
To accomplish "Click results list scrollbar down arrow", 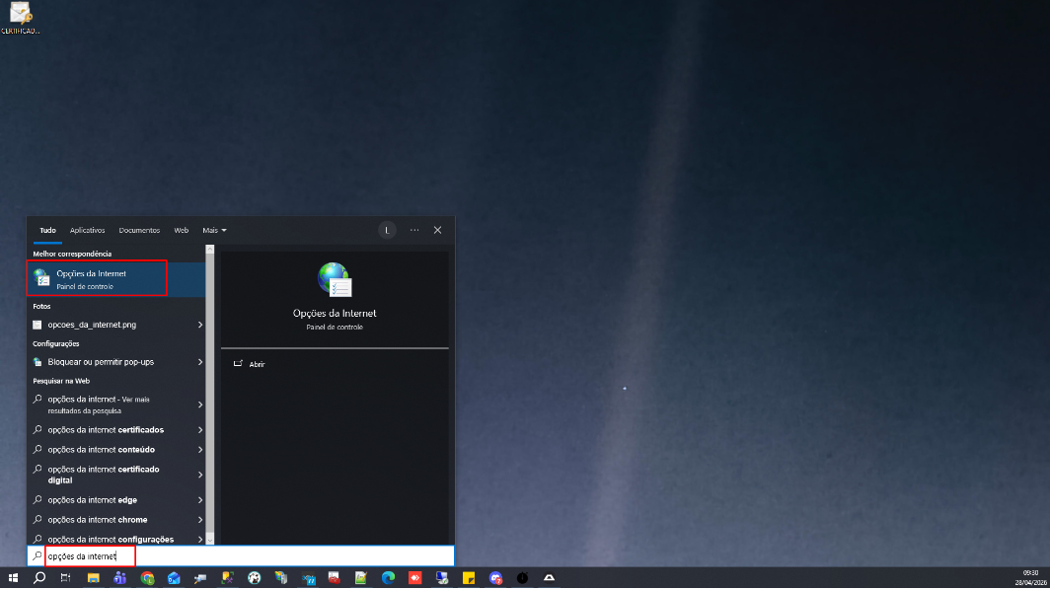I will click(x=209, y=540).
